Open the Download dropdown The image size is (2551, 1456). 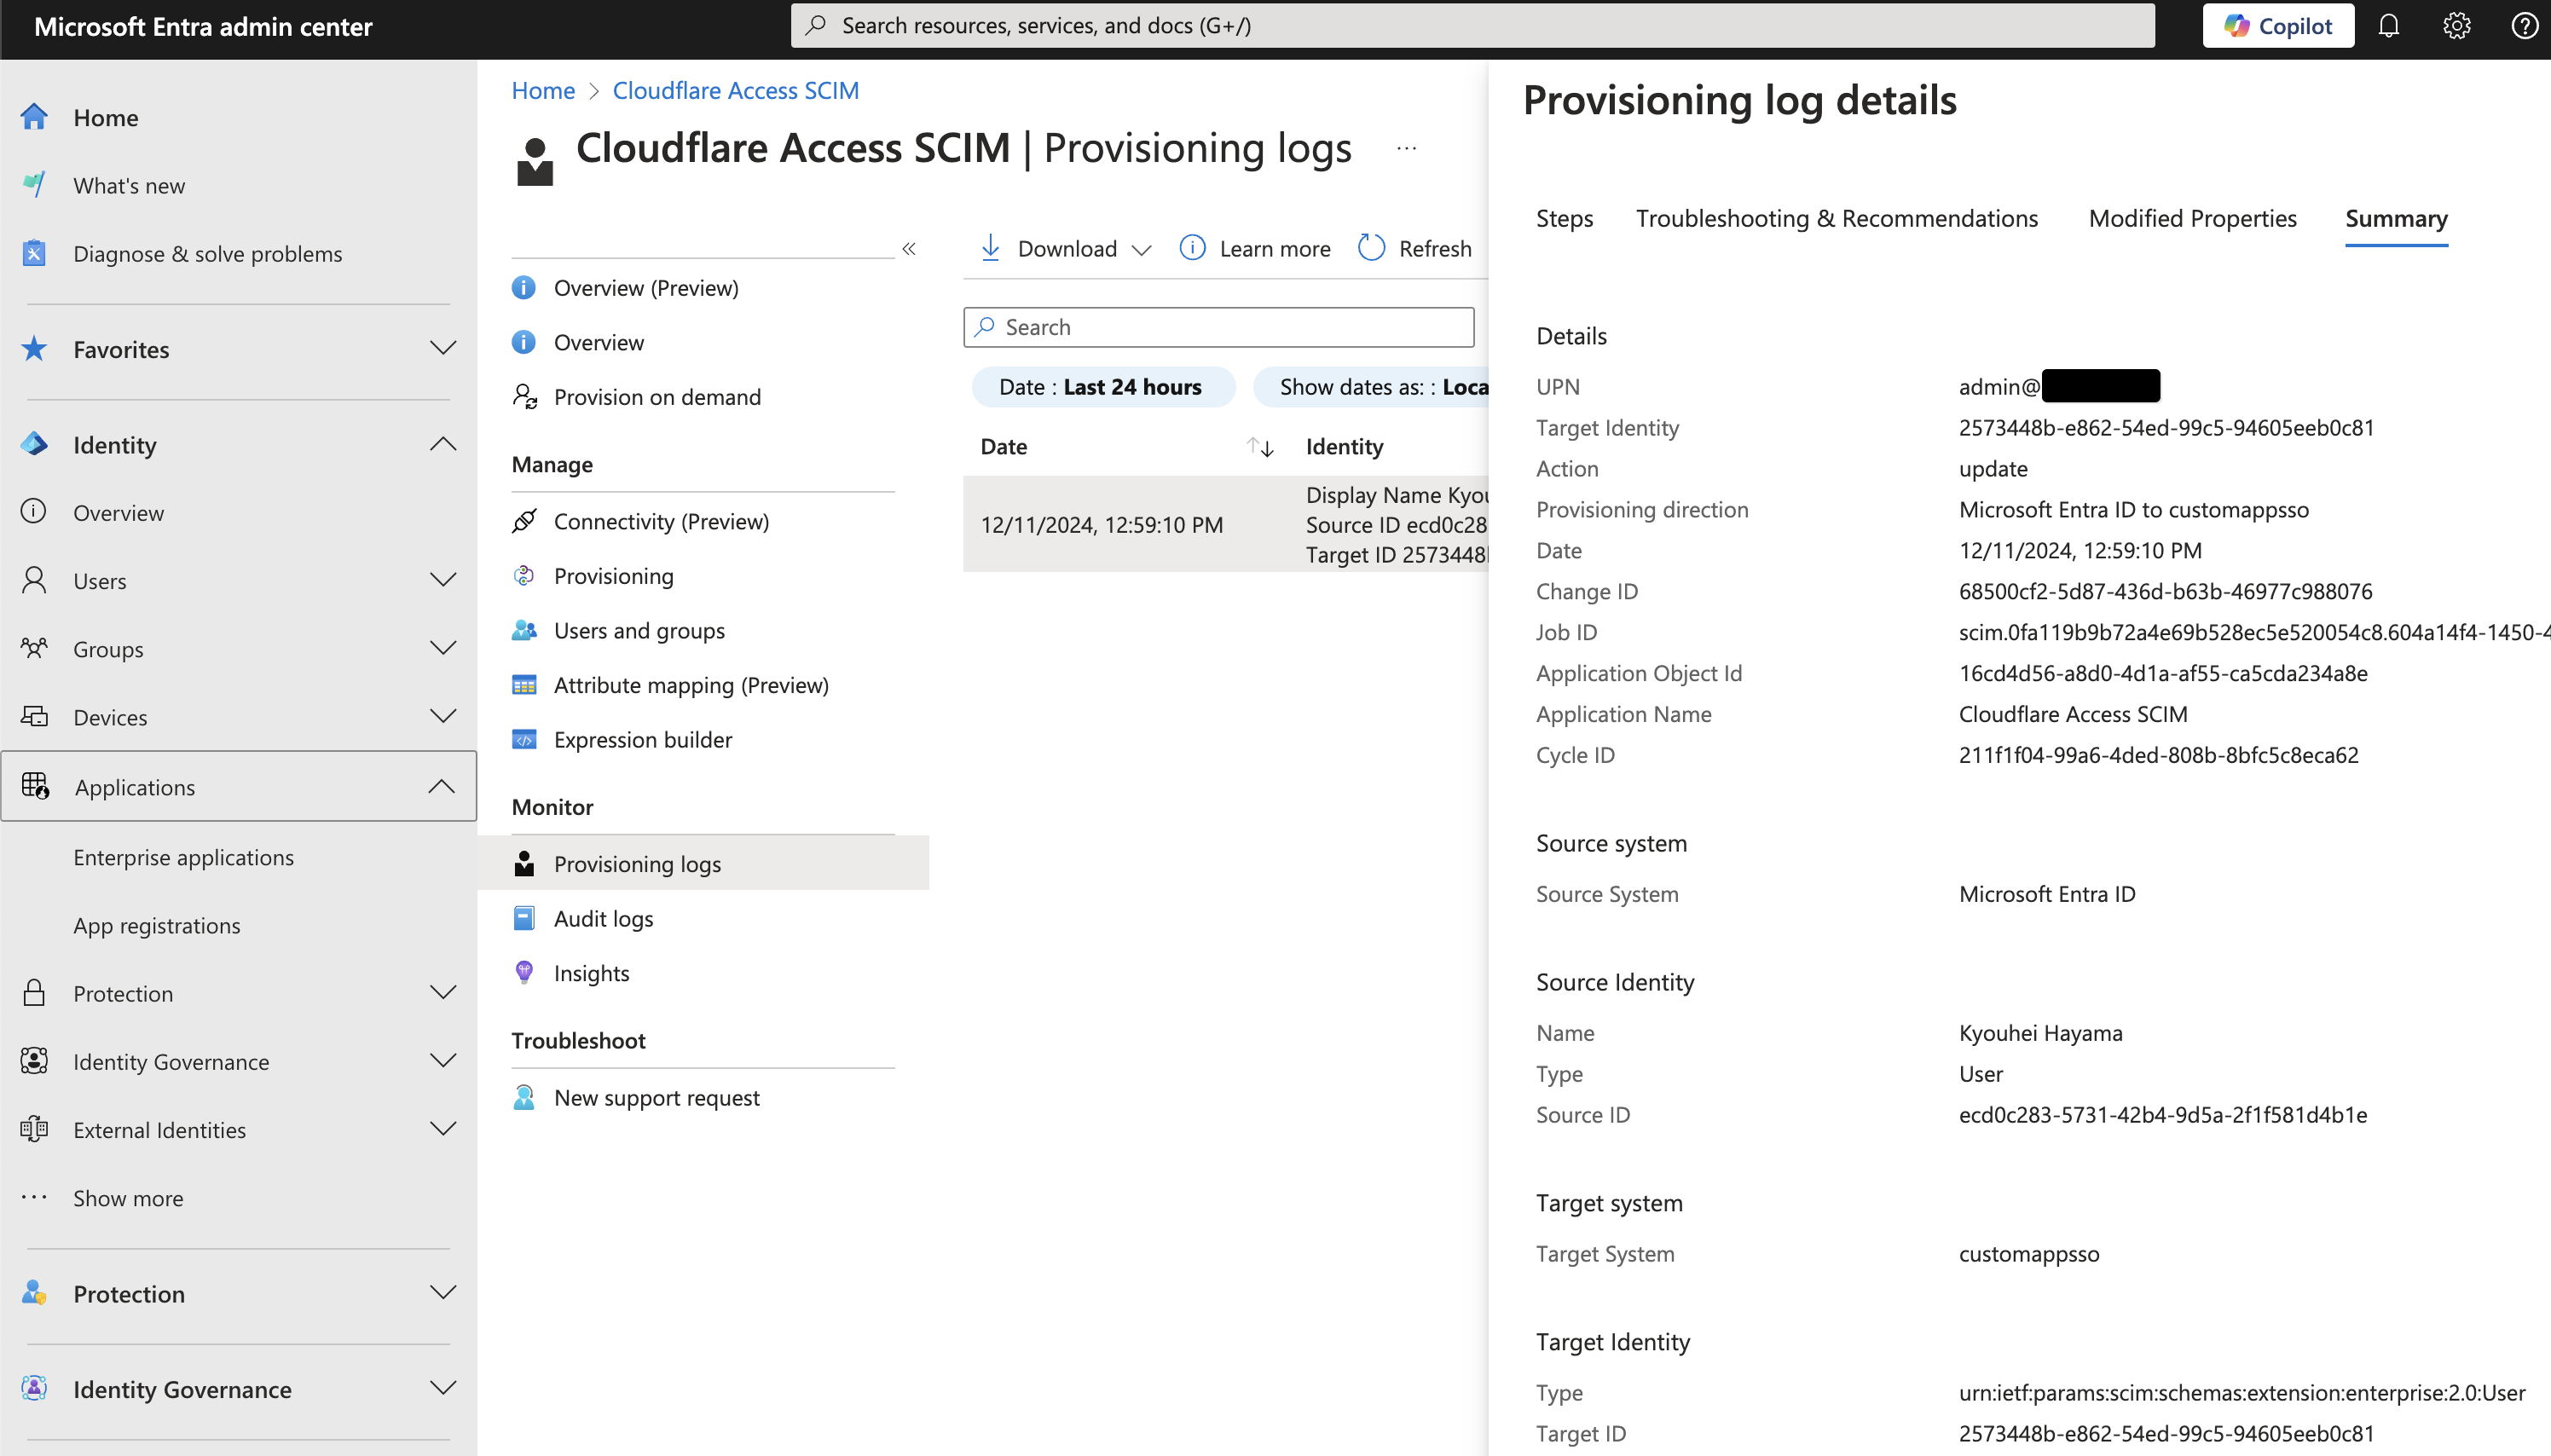1066,248
